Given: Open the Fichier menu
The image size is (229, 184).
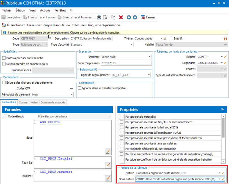Looking at the screenshot, I should [7, 10].
